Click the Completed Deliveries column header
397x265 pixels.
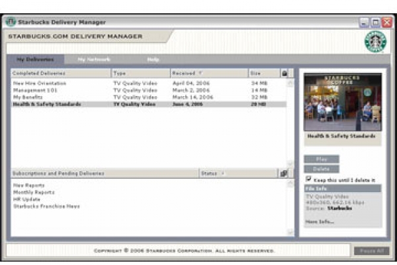(61, 74)
